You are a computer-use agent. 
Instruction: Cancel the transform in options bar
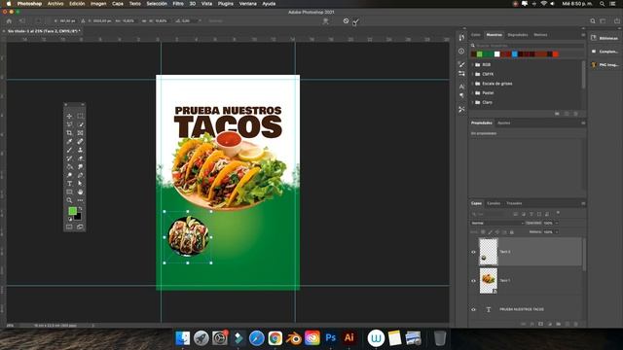tap(346, 21)
